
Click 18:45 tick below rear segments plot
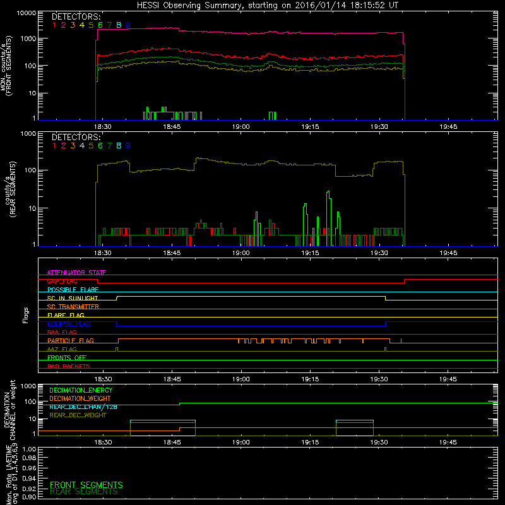(172, 253)
